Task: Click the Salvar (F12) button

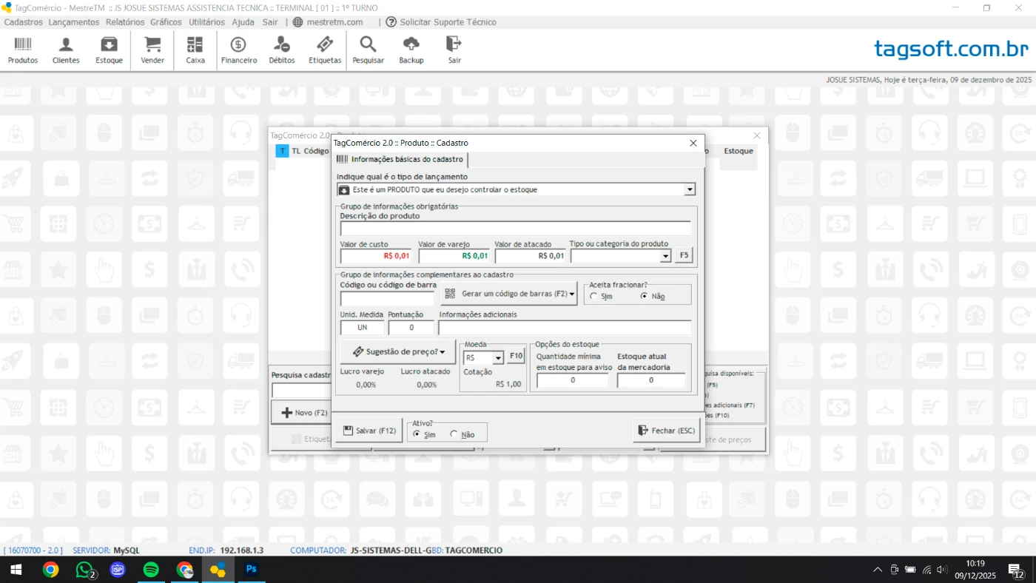Action: pyautogui.click(x=368, y=431)
